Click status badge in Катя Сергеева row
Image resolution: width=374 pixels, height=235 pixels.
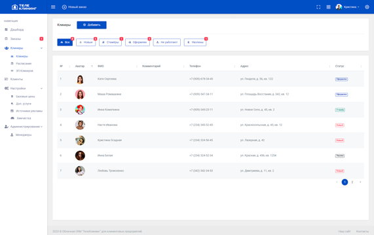click(x=341, y=79)
